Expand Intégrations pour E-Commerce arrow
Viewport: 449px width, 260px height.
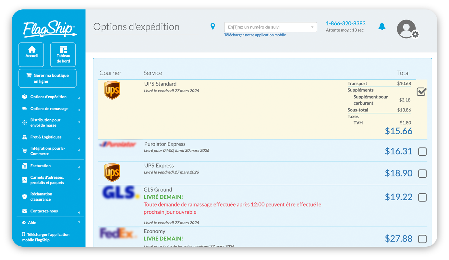tap(79, 150)
